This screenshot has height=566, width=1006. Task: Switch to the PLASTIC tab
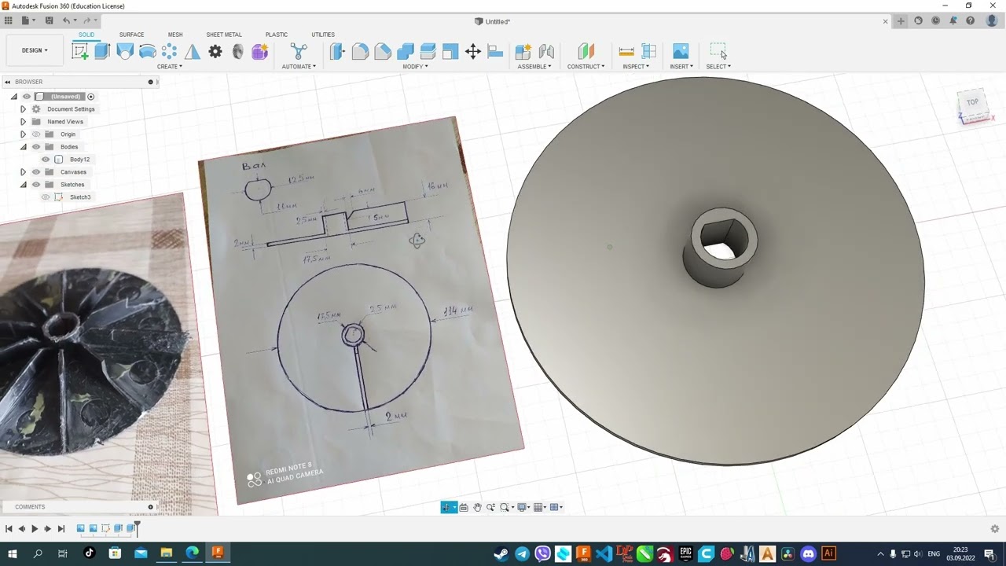click(x=277, y=35)
